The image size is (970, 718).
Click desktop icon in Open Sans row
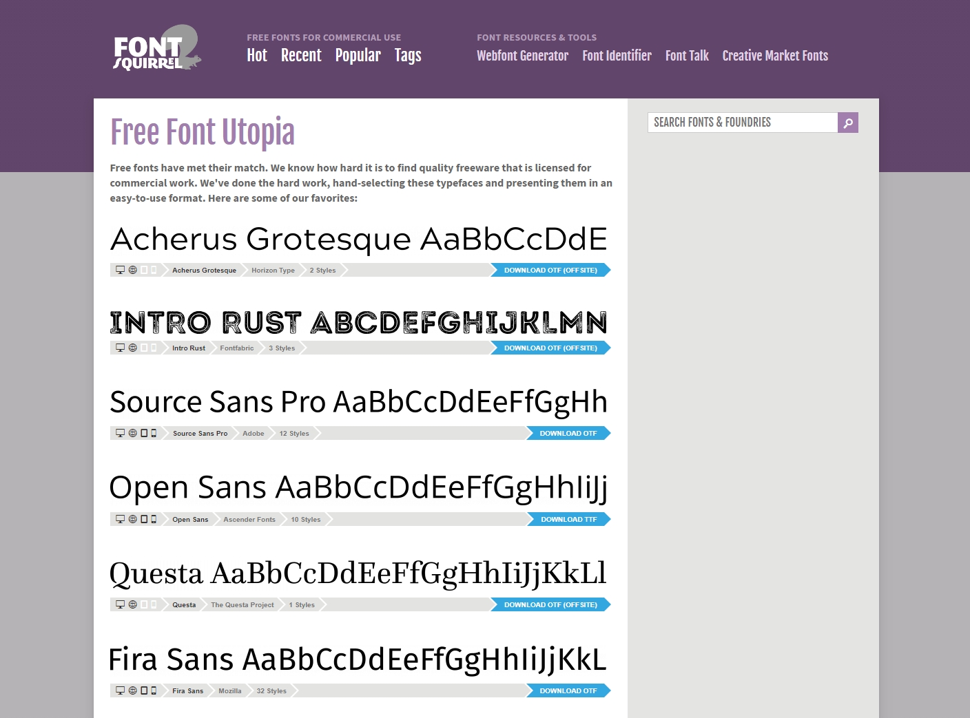(121, 519)
